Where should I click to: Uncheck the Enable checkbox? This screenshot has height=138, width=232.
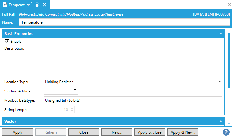(x=7, y=41)
